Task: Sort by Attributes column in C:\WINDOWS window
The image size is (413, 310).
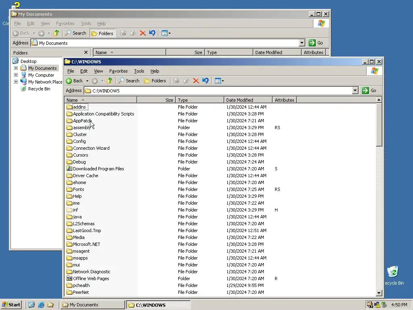Action: click(284, 100)
